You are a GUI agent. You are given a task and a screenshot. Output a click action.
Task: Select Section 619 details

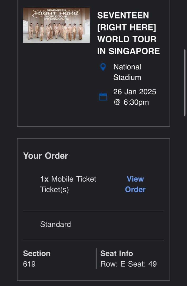37,258
